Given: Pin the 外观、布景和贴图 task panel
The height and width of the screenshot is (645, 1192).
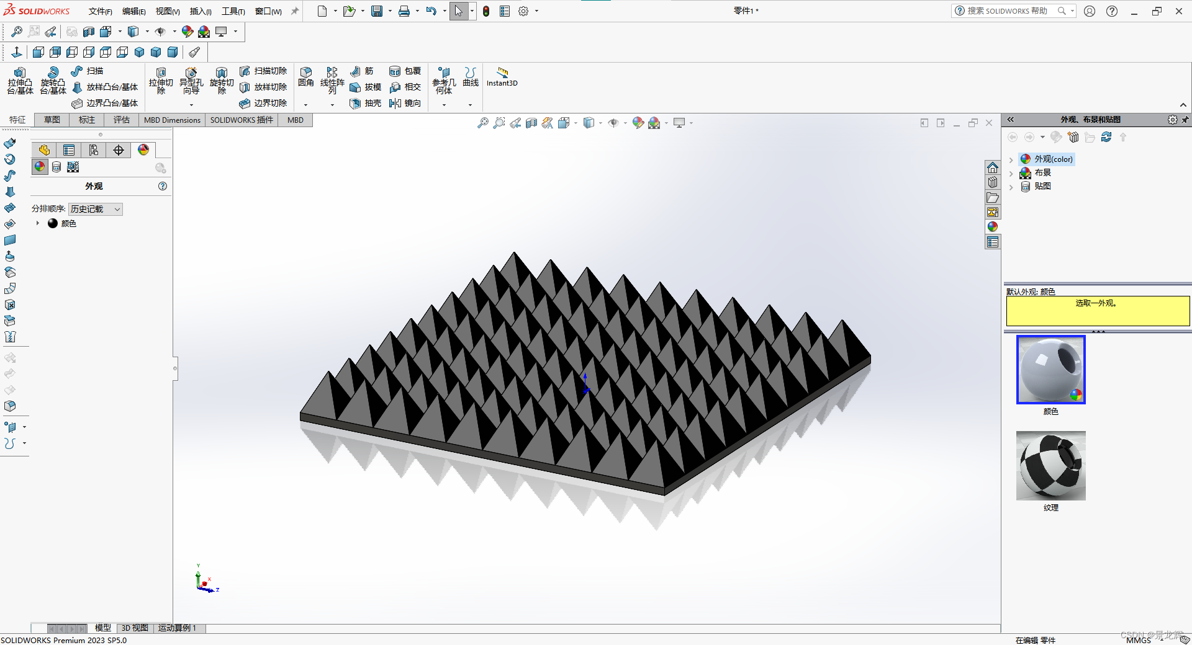Looking at the screenshot, I should click(1186, 120).
